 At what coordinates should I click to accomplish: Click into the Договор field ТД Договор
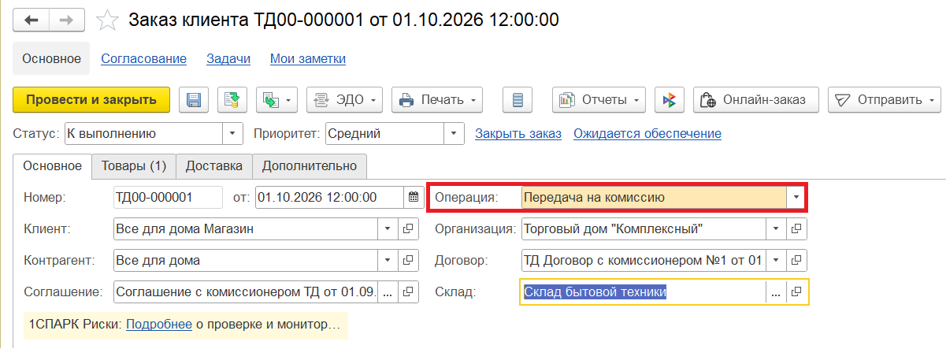pos(644,260)
